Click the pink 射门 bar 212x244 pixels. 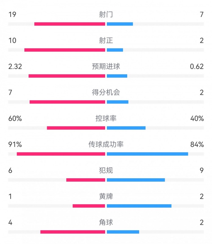70,24
